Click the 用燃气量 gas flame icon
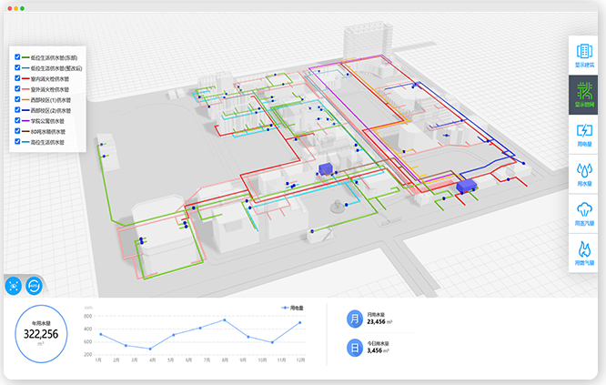This screenshot has width=606, height=385. pos(585,249)
